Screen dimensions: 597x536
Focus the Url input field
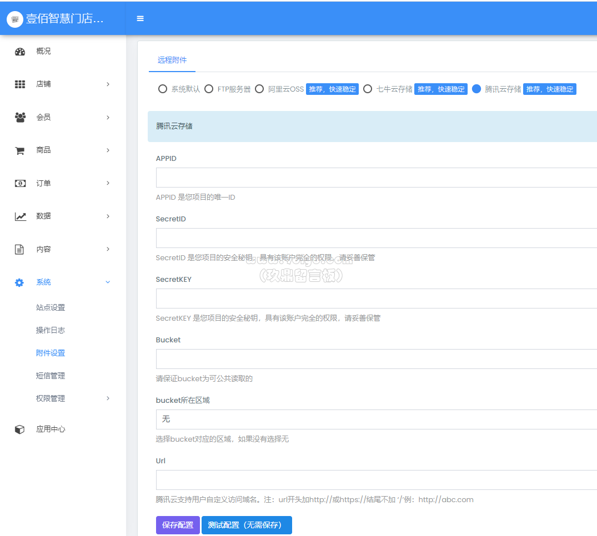(x=376, y=480)
